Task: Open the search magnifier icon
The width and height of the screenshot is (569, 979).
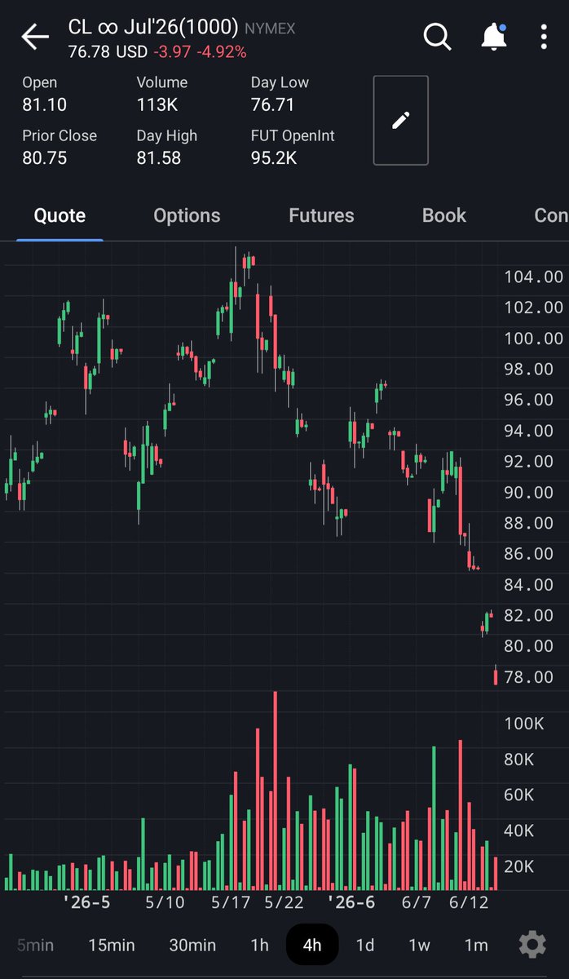Action: click(x=437, y=37)
